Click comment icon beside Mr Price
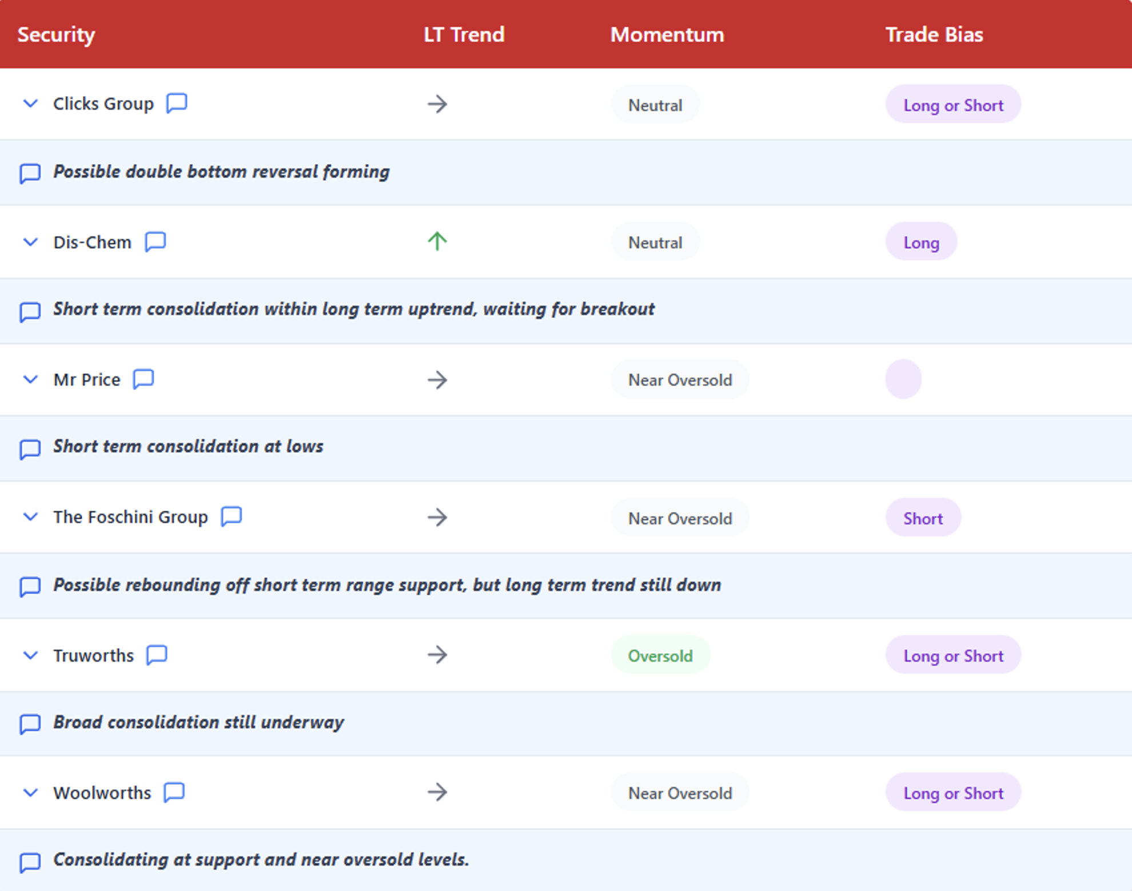Image resolution: width=1132 pixels, height=891 pixels. tap(144, 379)
